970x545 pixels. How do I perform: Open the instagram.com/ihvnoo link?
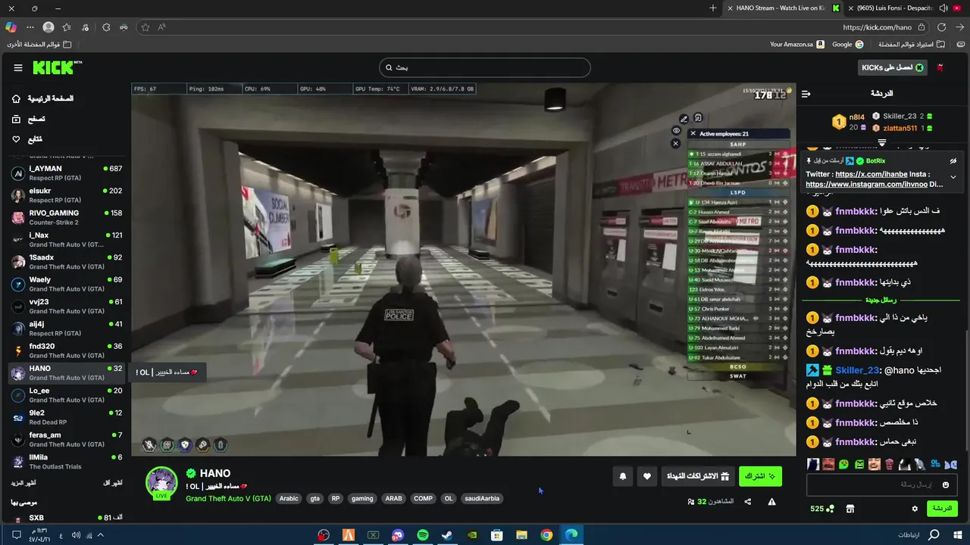[x=865, y=184]
